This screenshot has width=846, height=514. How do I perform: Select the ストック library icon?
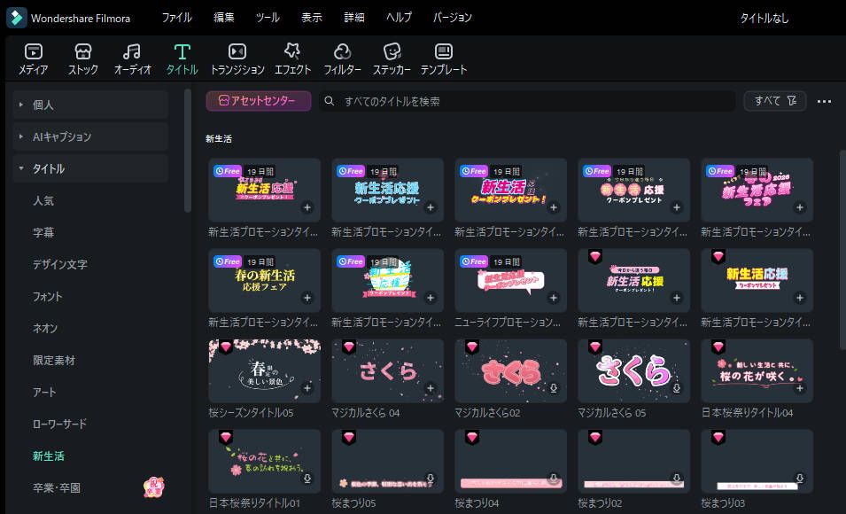tap(82, 58)
